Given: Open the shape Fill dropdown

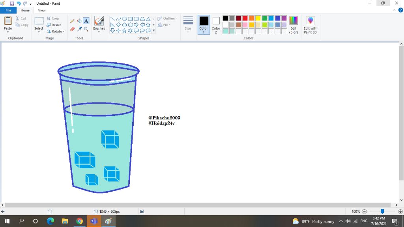Looking at the screenshot, I should coord(164,25).
